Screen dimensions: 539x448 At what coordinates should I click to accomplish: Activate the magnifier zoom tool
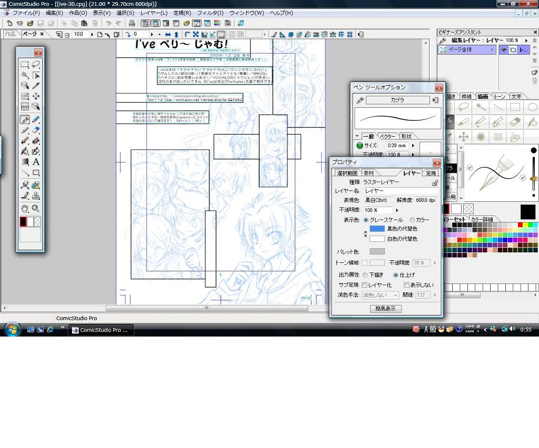36,208
